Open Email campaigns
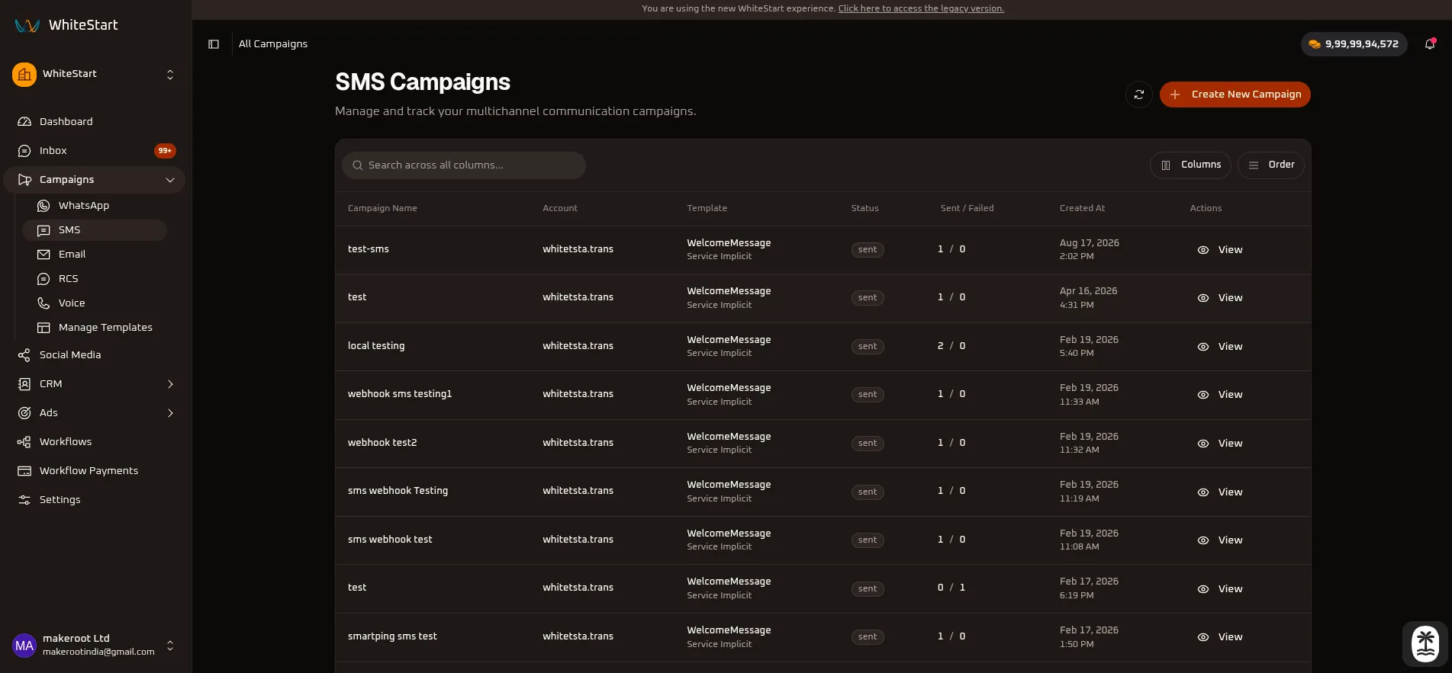The height and width of the screenshot is (673, 1452). [x=95, y=255]
